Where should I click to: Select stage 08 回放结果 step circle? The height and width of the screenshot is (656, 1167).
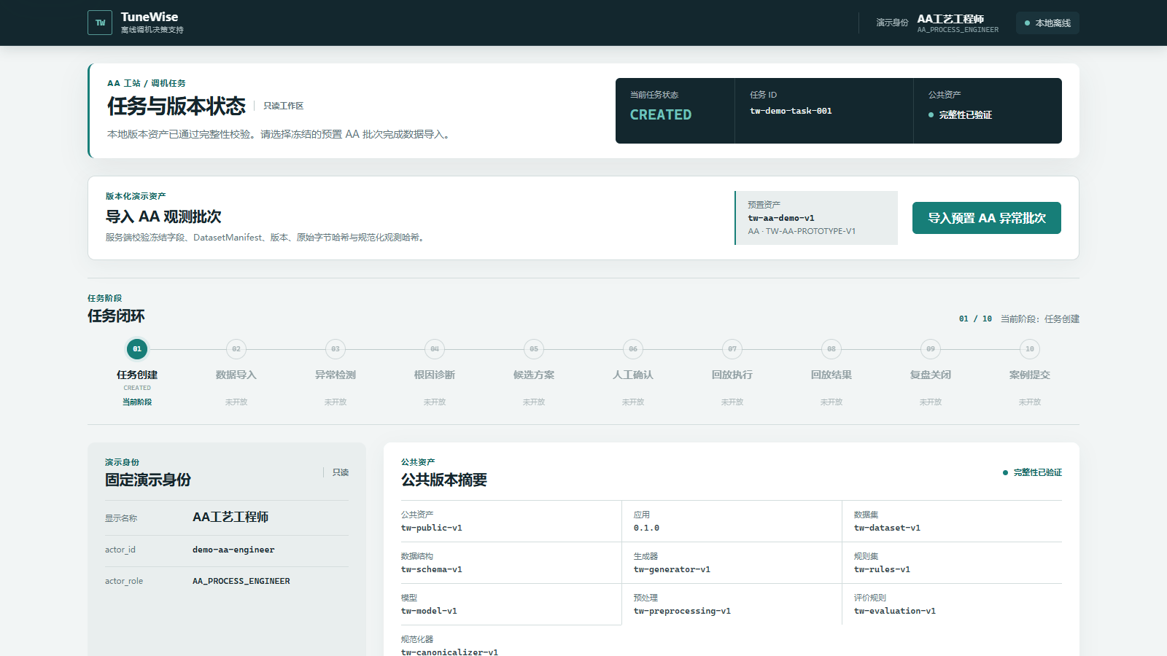(831, 349)
